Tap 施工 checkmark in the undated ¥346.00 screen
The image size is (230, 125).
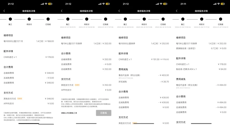10,19
